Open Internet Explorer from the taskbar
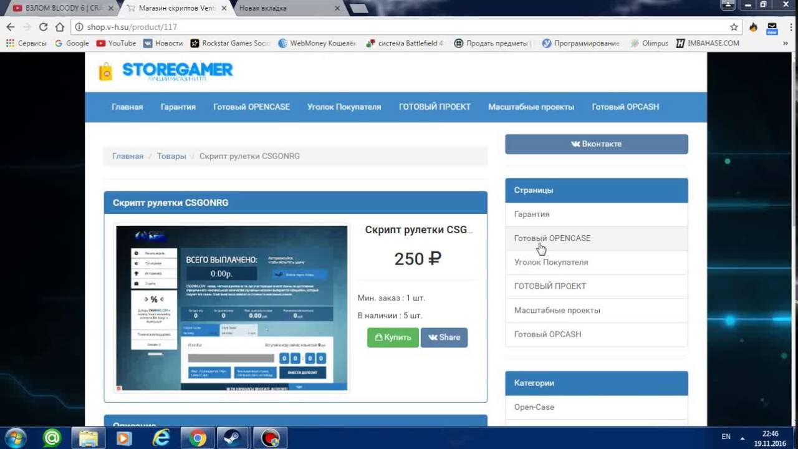 pos(161,438)
